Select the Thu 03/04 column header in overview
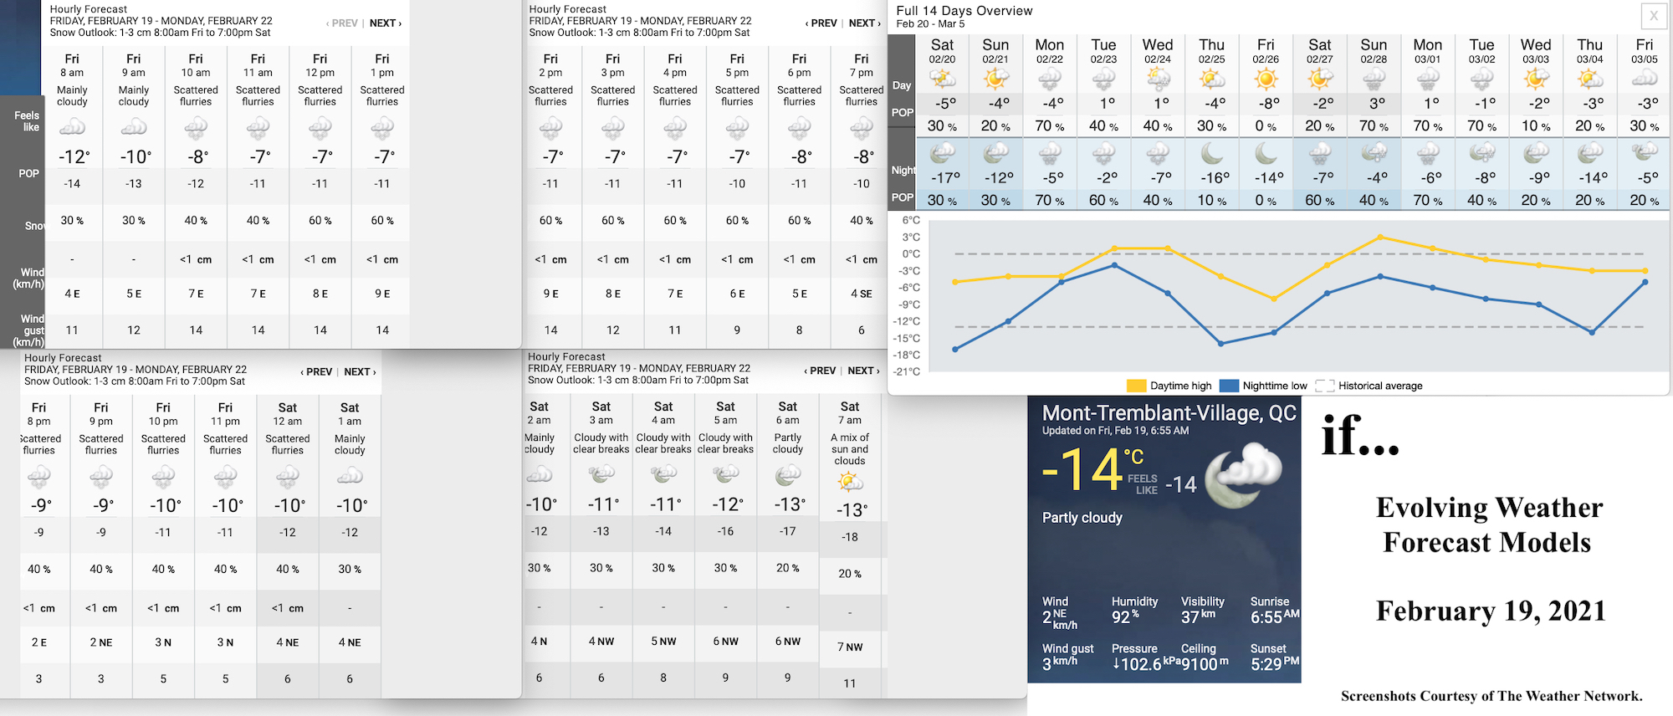Screen dimensions: 1673x716 click(1590, 50)
